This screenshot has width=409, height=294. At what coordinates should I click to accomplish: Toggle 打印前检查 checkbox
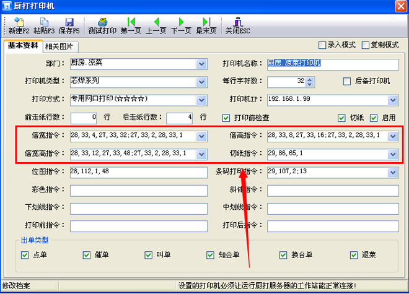[226, 118]
